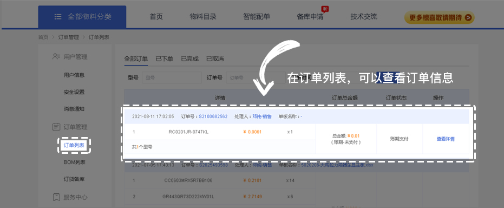The height and width of the screenshot is (208, 504).
Task: Click 订单管理 in the breadcrumb
Action: tap(68, 37)
